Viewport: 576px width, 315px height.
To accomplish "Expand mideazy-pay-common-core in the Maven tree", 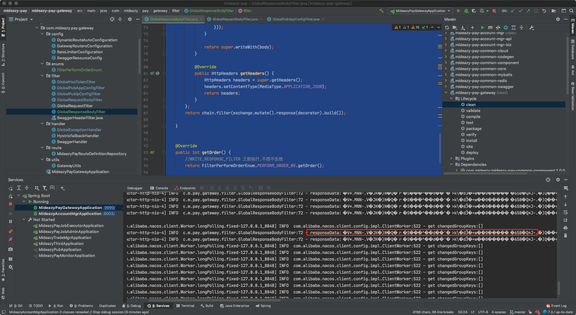I will [x=446, y=69].
